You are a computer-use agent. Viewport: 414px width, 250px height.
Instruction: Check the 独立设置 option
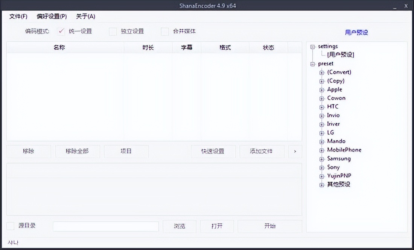pyautogui.click(x=113, y=32)
